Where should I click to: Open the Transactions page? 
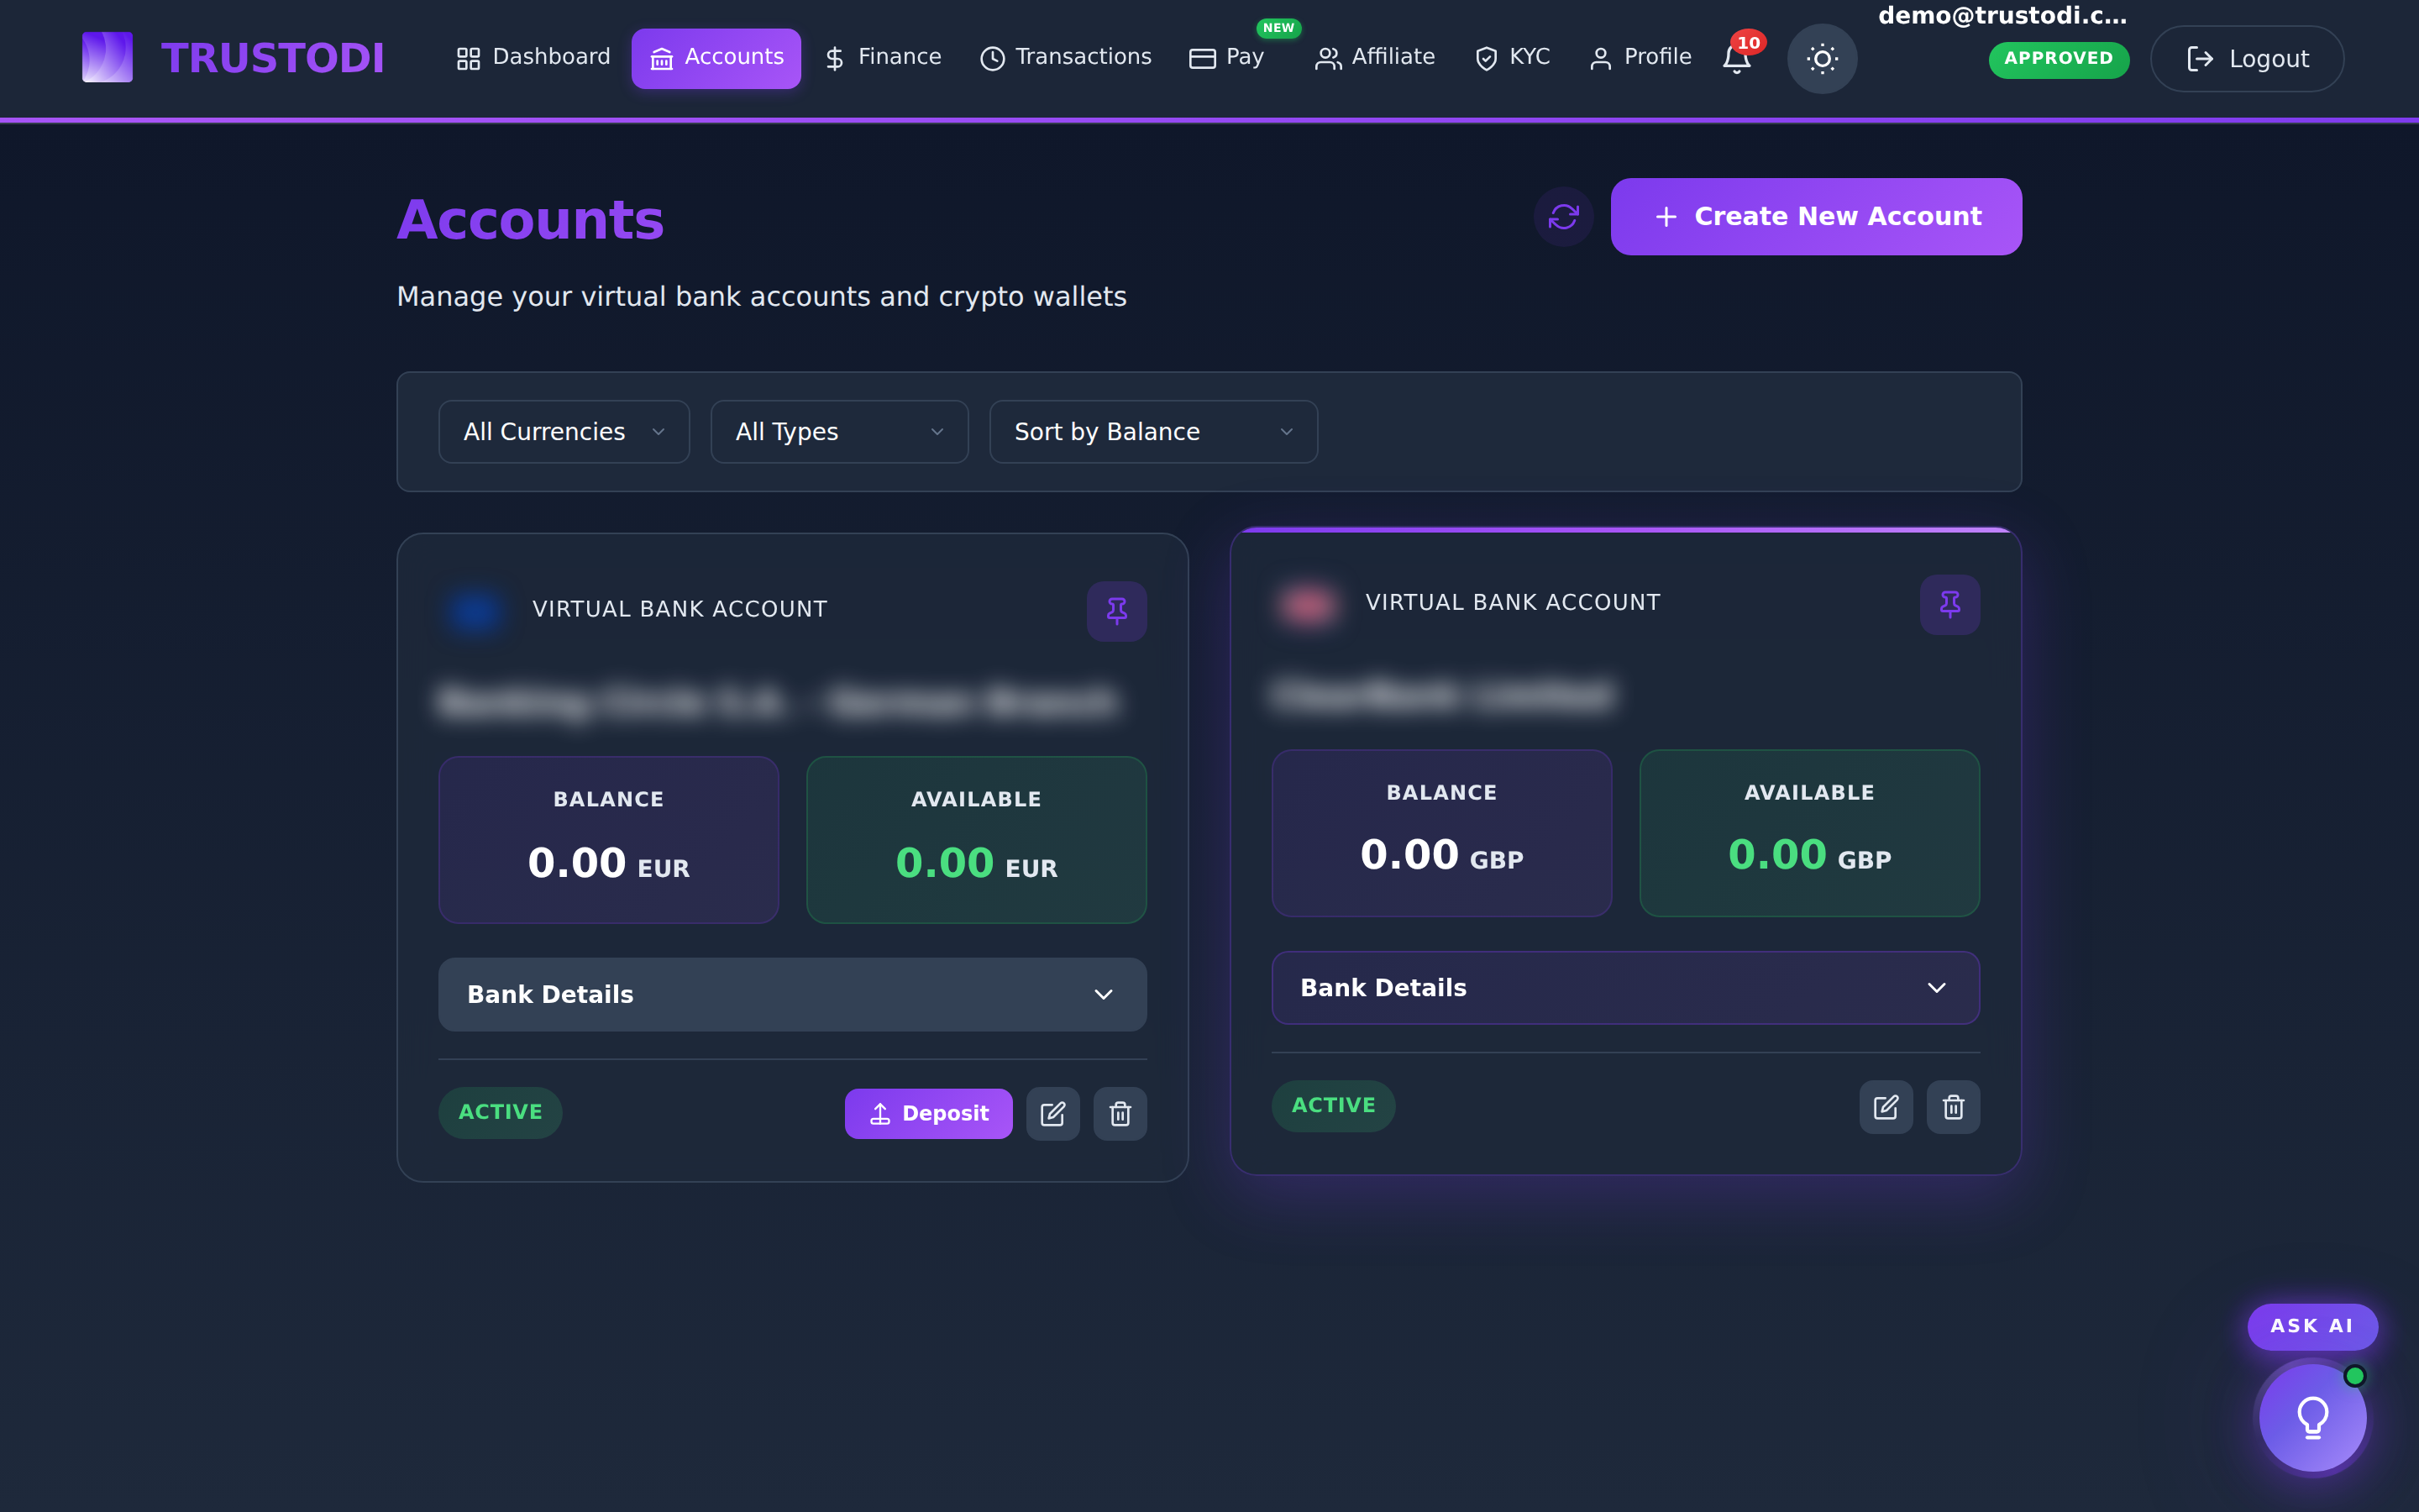1066,58
